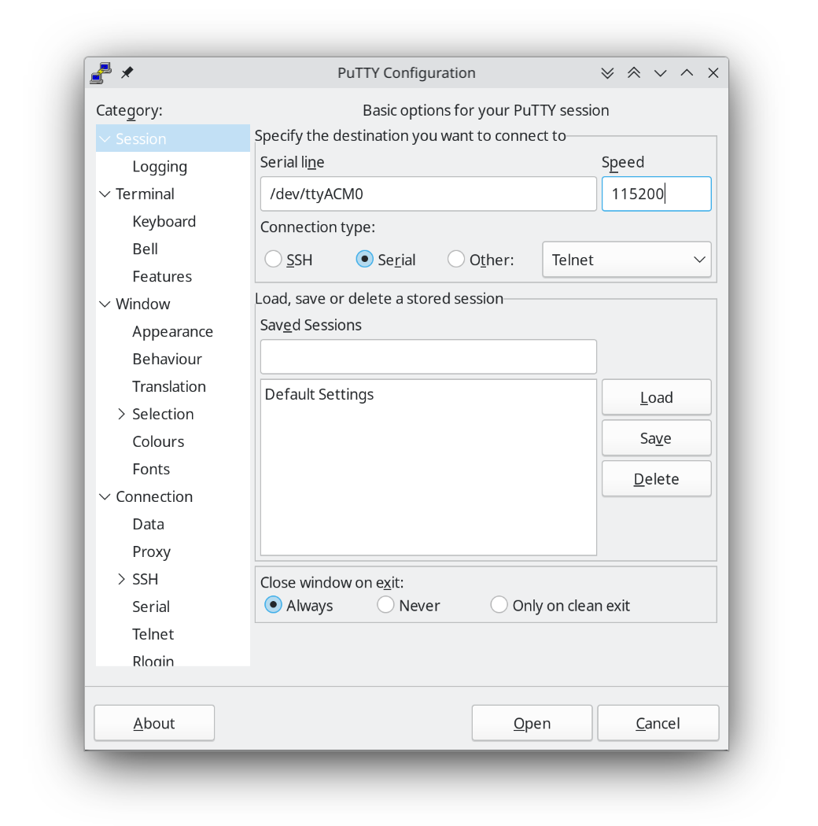Select Only on clean exit option

coord(499,604)
